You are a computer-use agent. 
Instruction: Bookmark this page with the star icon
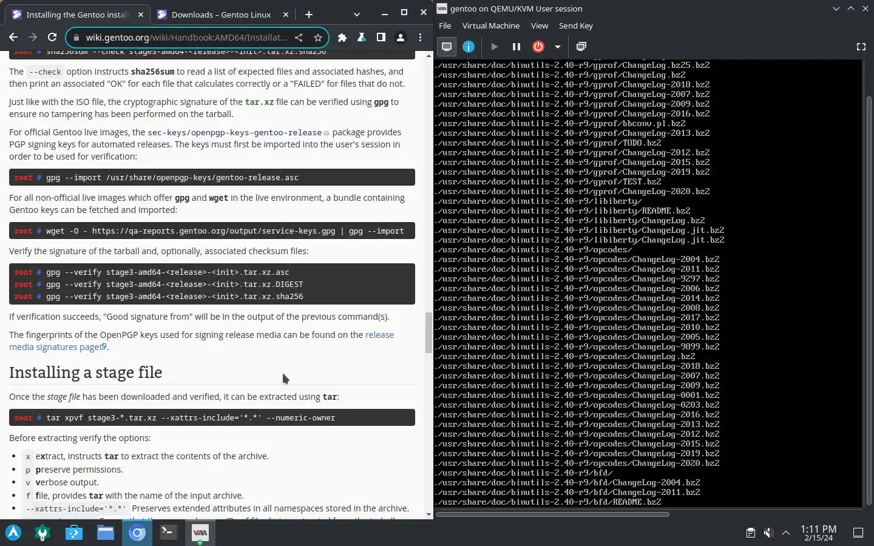pyautogui.click(x=317, y=38)
